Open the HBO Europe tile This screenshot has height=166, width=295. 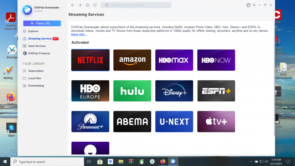click(90, 91)
